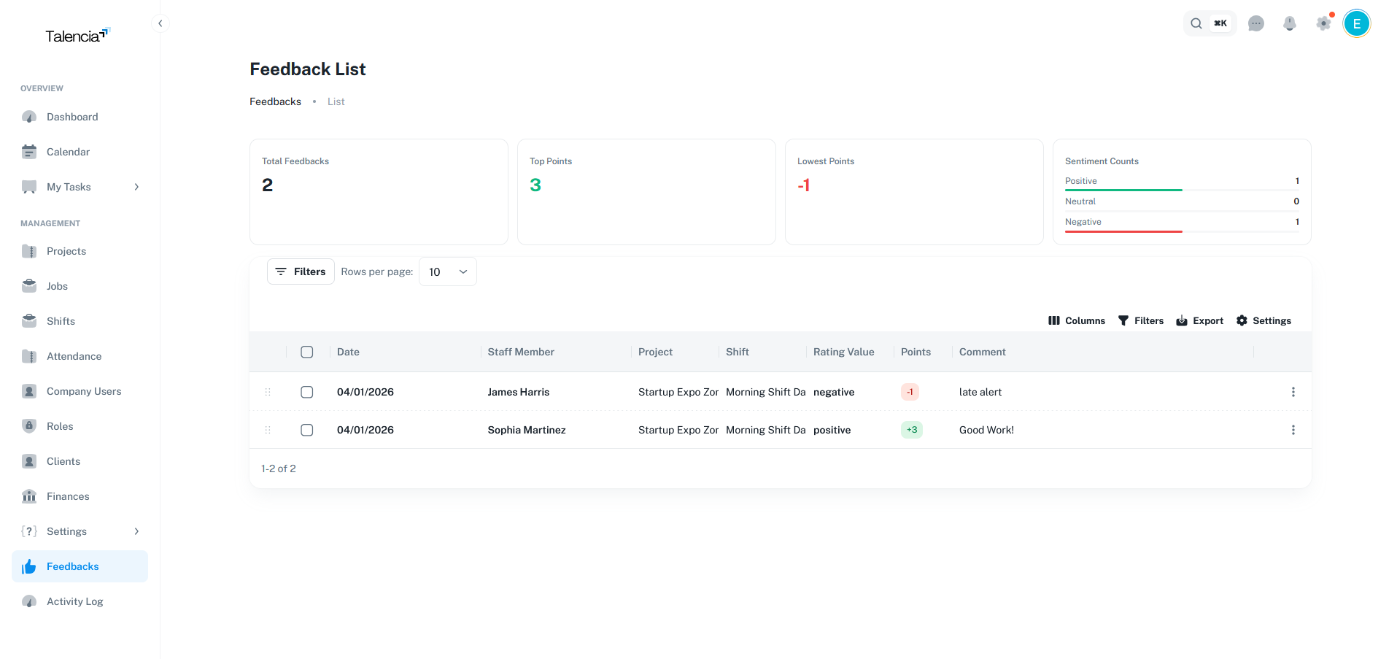The width and height of the screenshot is (1397, 659).
Task: Select the Feedbacks menu item
Action: click(73, 566)
